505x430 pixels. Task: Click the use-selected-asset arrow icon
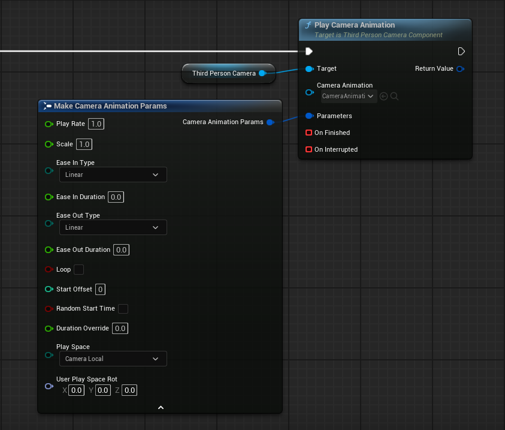coord(383,96)
